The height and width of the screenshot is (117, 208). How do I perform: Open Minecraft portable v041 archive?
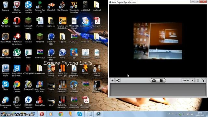[x=74, y=102]
